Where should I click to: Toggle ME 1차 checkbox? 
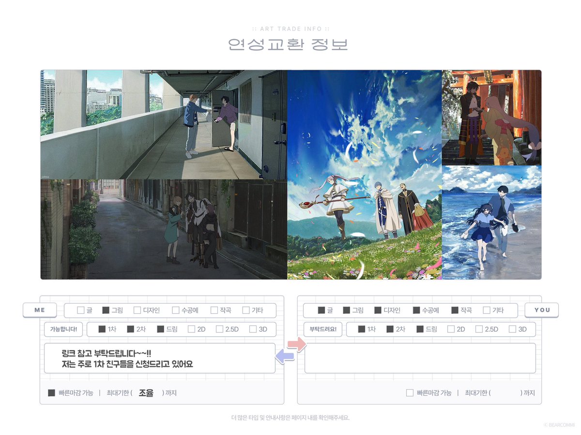tap(102, 329)
